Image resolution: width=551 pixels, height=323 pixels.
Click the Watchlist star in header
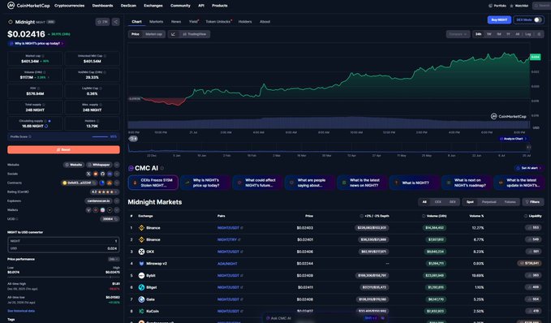(x=511, y=6)
